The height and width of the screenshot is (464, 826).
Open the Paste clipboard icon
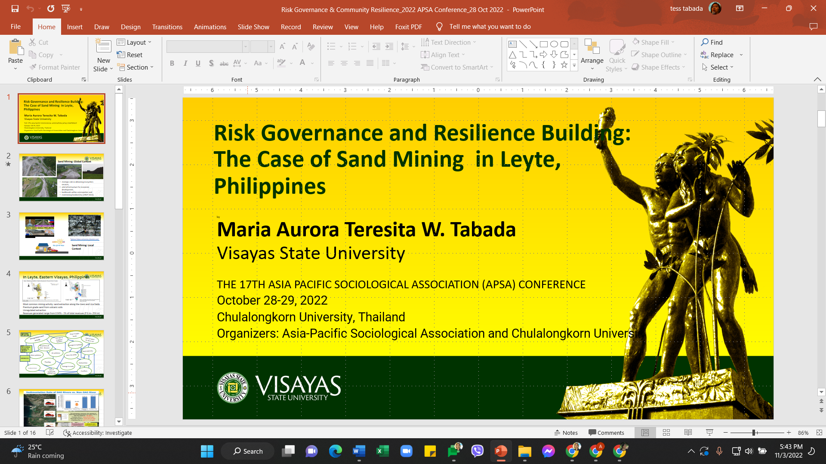15,48
